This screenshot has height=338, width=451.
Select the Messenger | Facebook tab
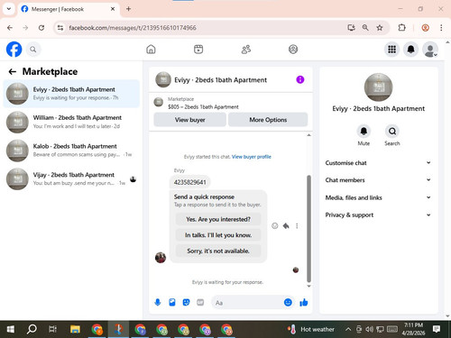68,9
